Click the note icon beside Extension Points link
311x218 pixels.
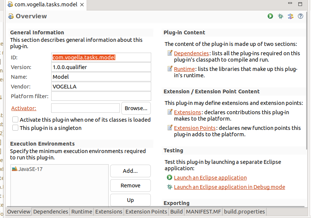coord(170,128)
